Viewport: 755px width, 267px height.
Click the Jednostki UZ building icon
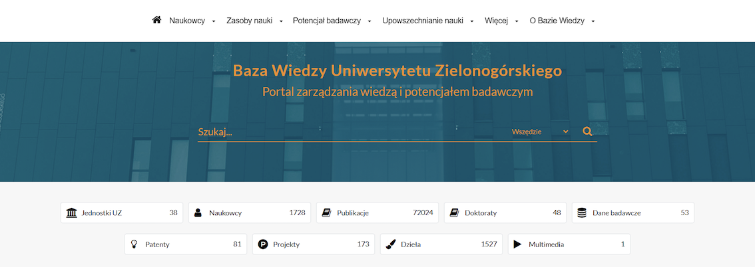[x=72, y=213]
